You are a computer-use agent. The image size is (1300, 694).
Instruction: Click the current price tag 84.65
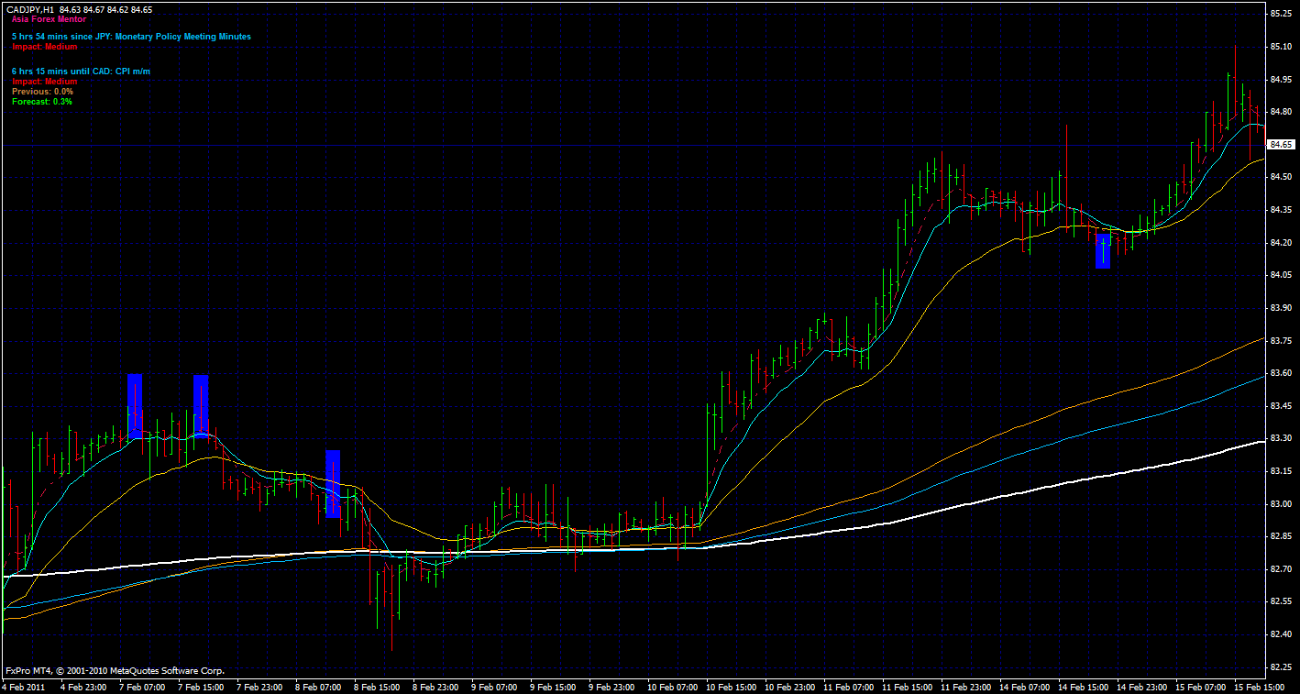click(x=1281, y=145)
